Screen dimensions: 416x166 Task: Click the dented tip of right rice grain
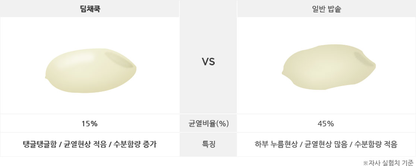coord(364,59)
